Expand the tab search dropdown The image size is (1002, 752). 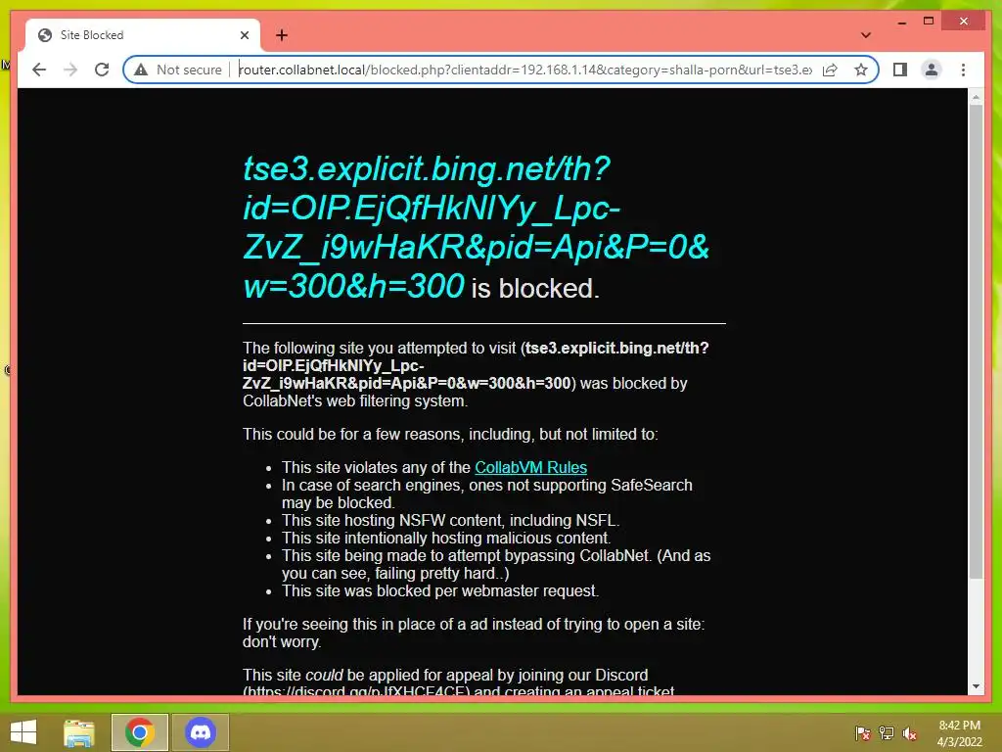866,35
